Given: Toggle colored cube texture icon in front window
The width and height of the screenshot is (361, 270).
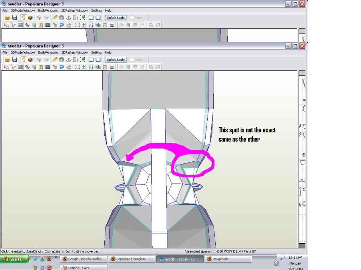Looking at the screenshot, I should [30, 60].
